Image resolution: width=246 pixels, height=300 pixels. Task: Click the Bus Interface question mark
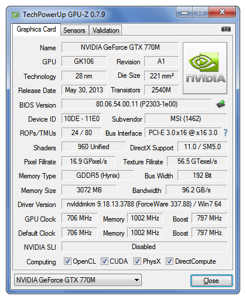click(225, 133)
